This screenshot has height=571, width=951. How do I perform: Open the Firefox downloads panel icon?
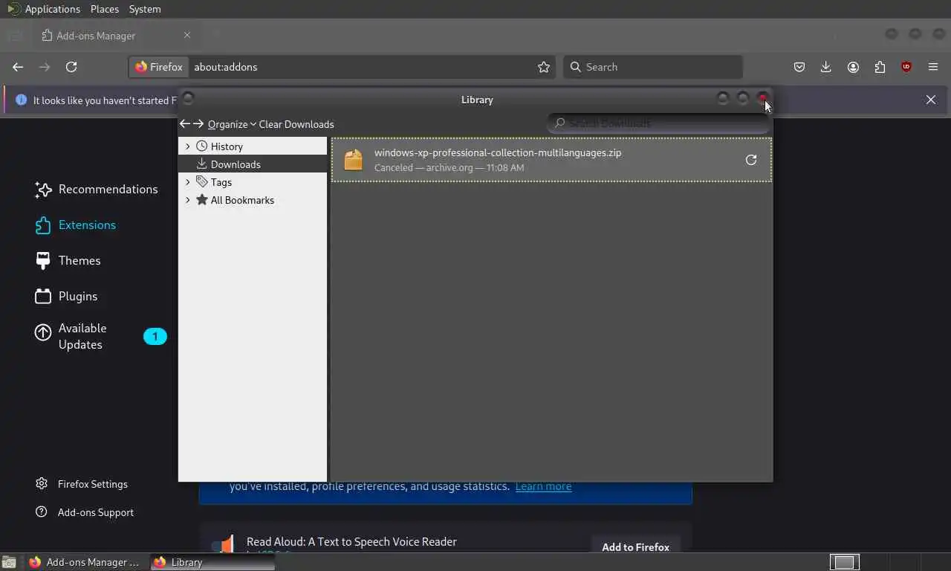pyautogui.click(x=825, y=67)
